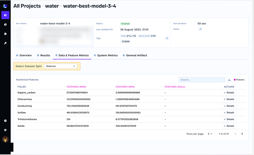Click the user avatar in sidebar
Viewport: 254px width, 155px height.
pyautogui.click(x=5, y=139)
